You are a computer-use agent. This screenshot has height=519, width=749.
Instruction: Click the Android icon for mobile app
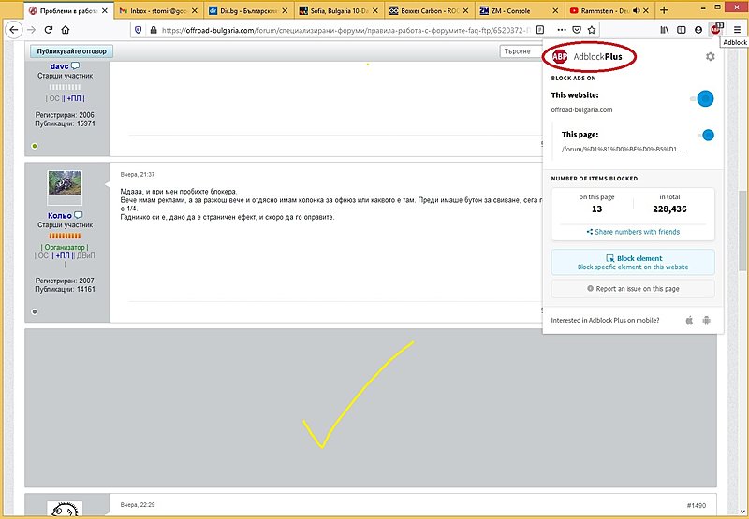click(707, 321)
